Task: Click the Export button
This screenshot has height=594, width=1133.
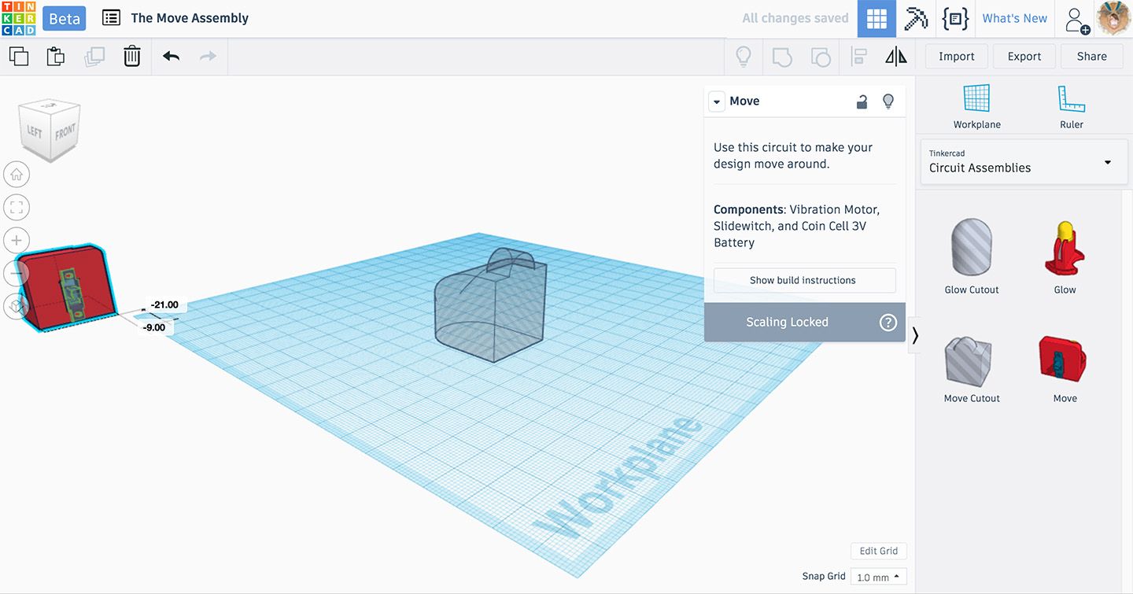Action: click(1024, 57)
